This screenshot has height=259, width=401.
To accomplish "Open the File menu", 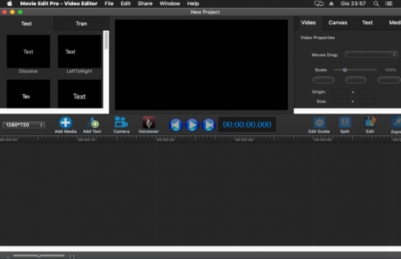I will 109,3.
